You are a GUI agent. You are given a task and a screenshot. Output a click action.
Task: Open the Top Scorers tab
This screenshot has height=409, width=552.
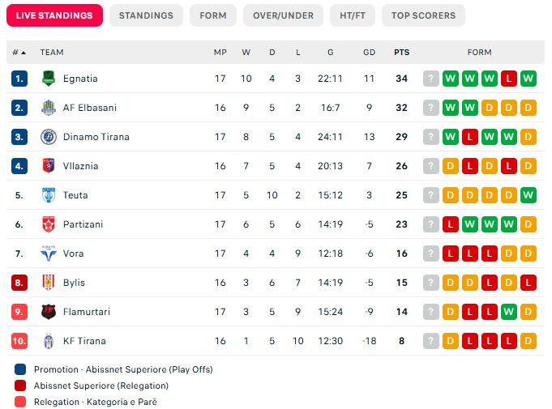(x=423, y=15)
